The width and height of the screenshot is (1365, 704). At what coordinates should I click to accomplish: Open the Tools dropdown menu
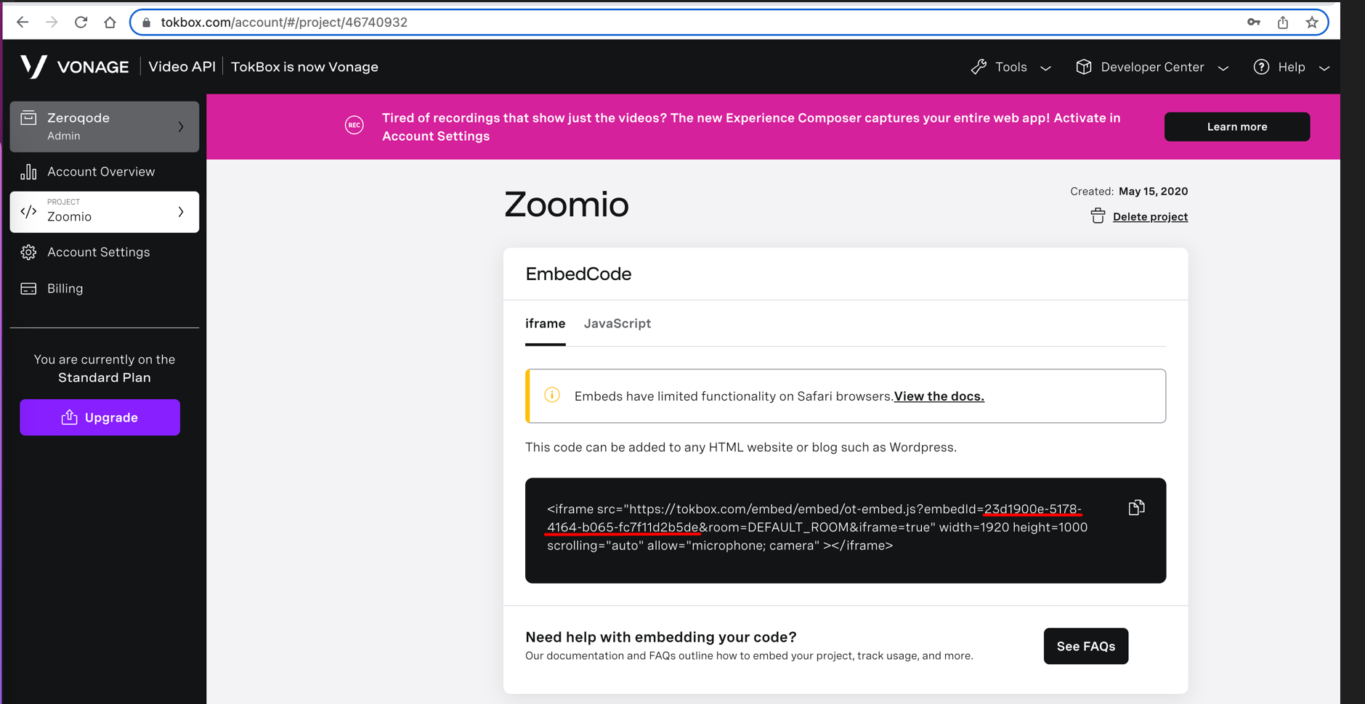point(1011,67)
